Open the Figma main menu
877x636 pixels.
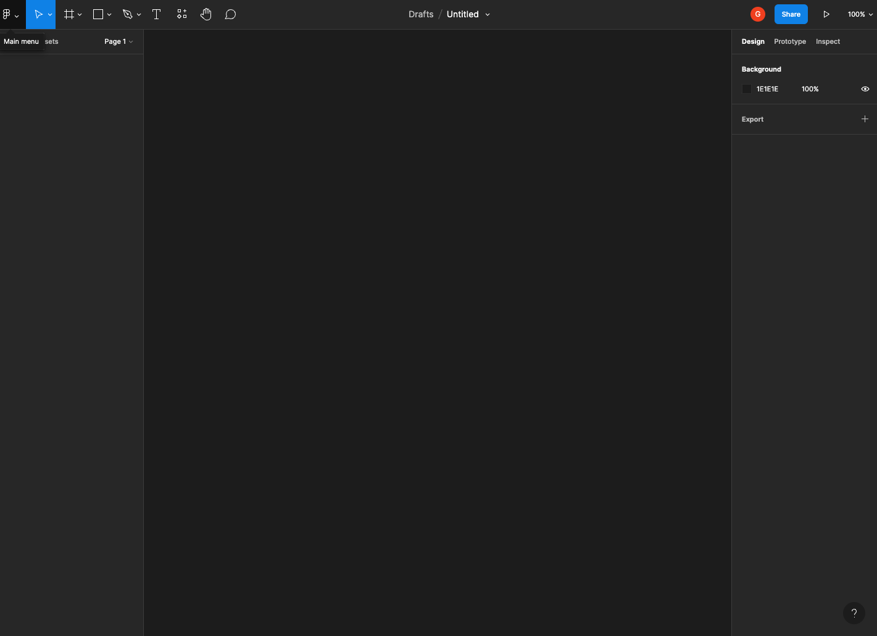pyautogui.click(x=11, y=14)
